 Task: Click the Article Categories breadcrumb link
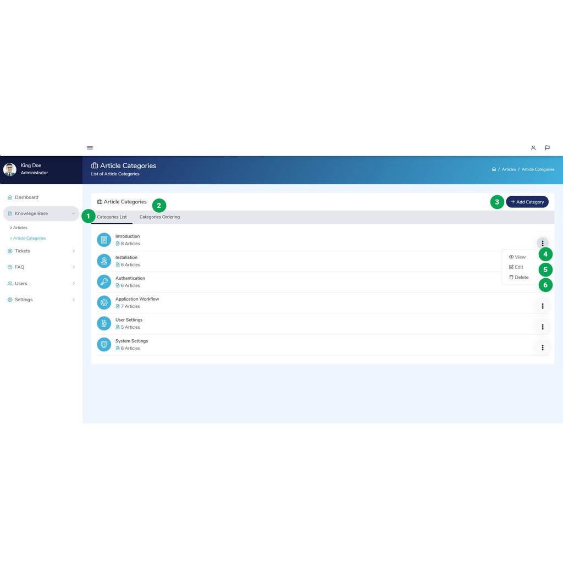point(538,169)
